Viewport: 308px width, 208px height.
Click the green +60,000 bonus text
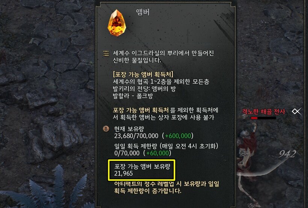(157, 153)
